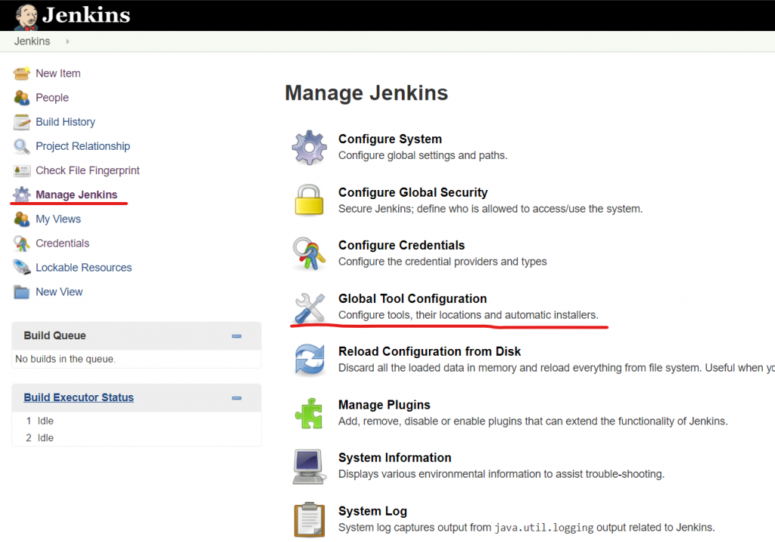Image resolution: width=775 pixels, height=542 pixels.
Task: Click the System Information computer icon
Action: pos(310,466)
